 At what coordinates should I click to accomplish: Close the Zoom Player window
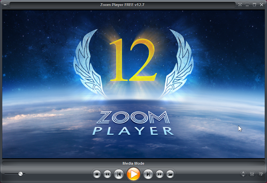pyautogui.click(x=262, y=5)
